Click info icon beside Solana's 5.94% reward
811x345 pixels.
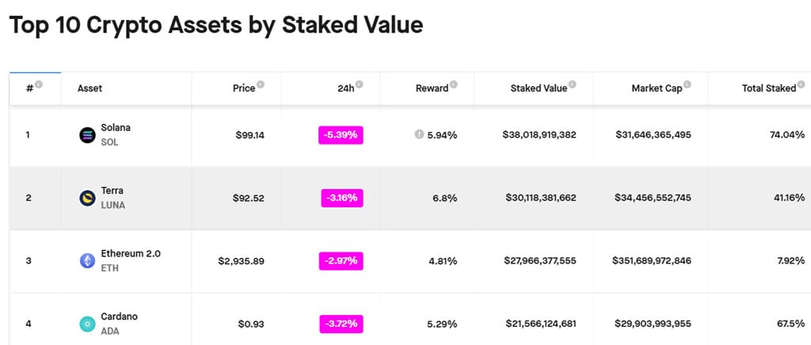(x=419, y=135)
